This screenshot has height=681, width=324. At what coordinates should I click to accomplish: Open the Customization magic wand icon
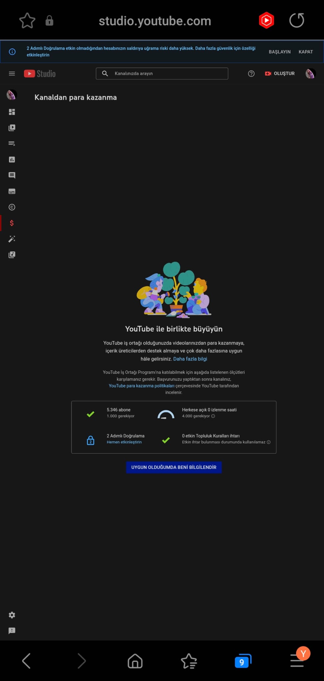click(12, 239)
